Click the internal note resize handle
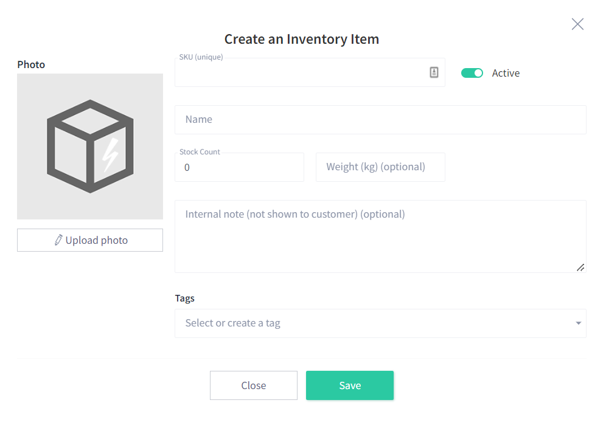Viewport: 606px width, 431px height. (580, 267)
